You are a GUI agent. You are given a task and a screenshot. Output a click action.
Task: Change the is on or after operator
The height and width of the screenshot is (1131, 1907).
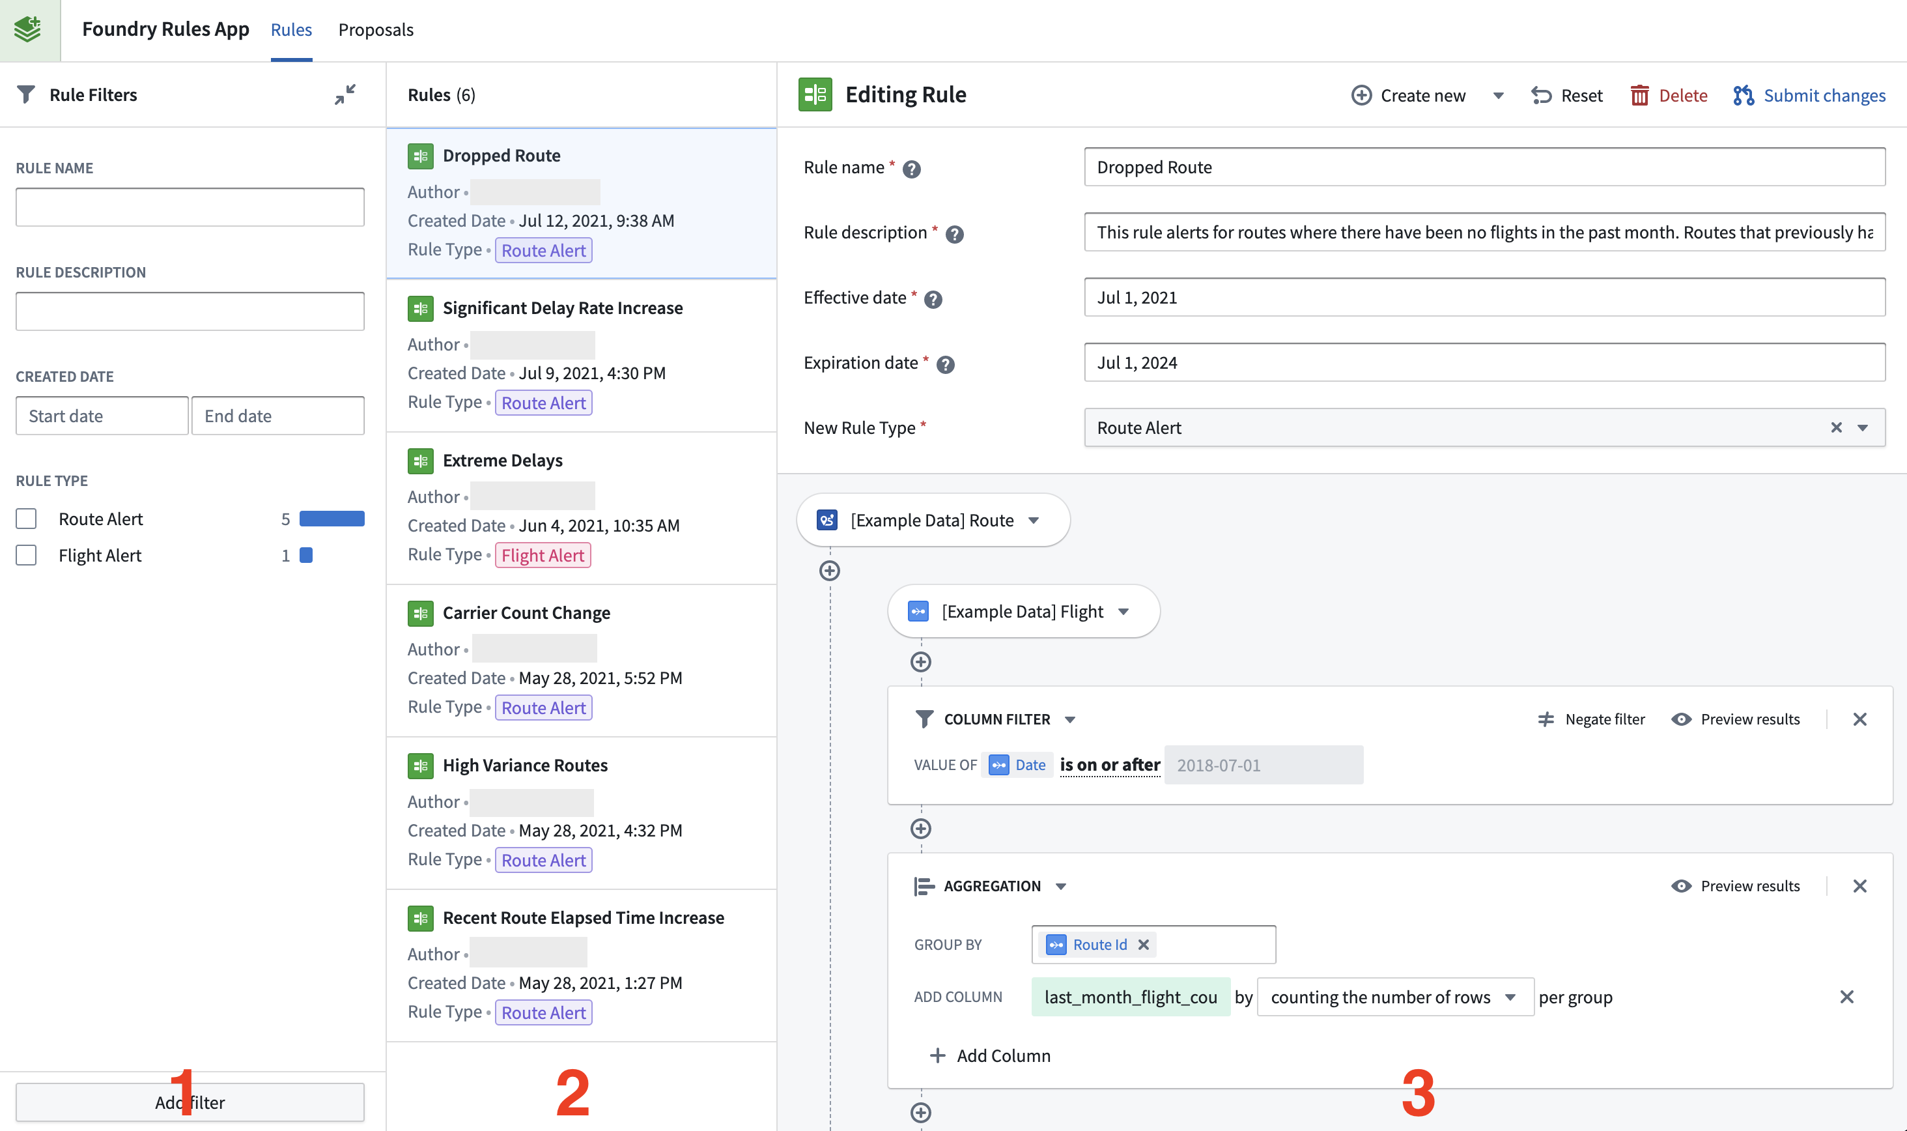coord(1109,764)
